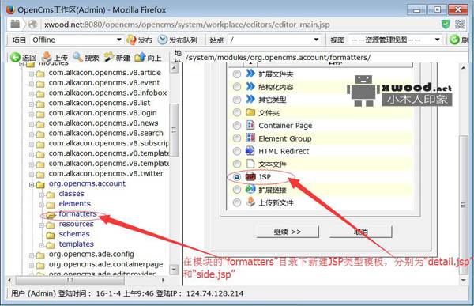This screenshot has height=306, width=474.
Task: Expand the templates folder node
Action: point(42,245)
